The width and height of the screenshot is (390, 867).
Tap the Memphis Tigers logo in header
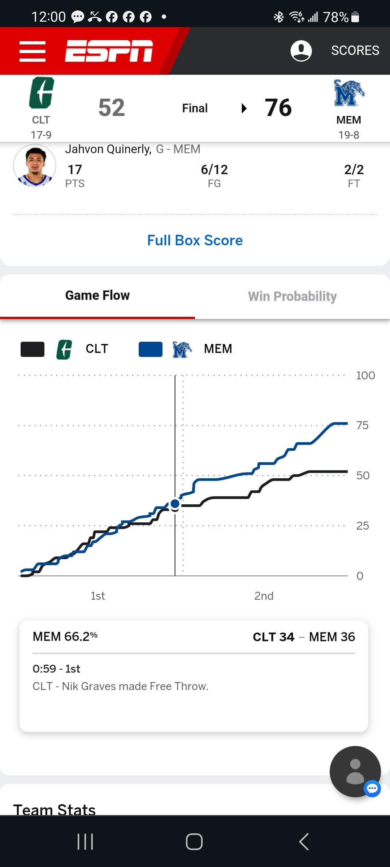point(348,93)
